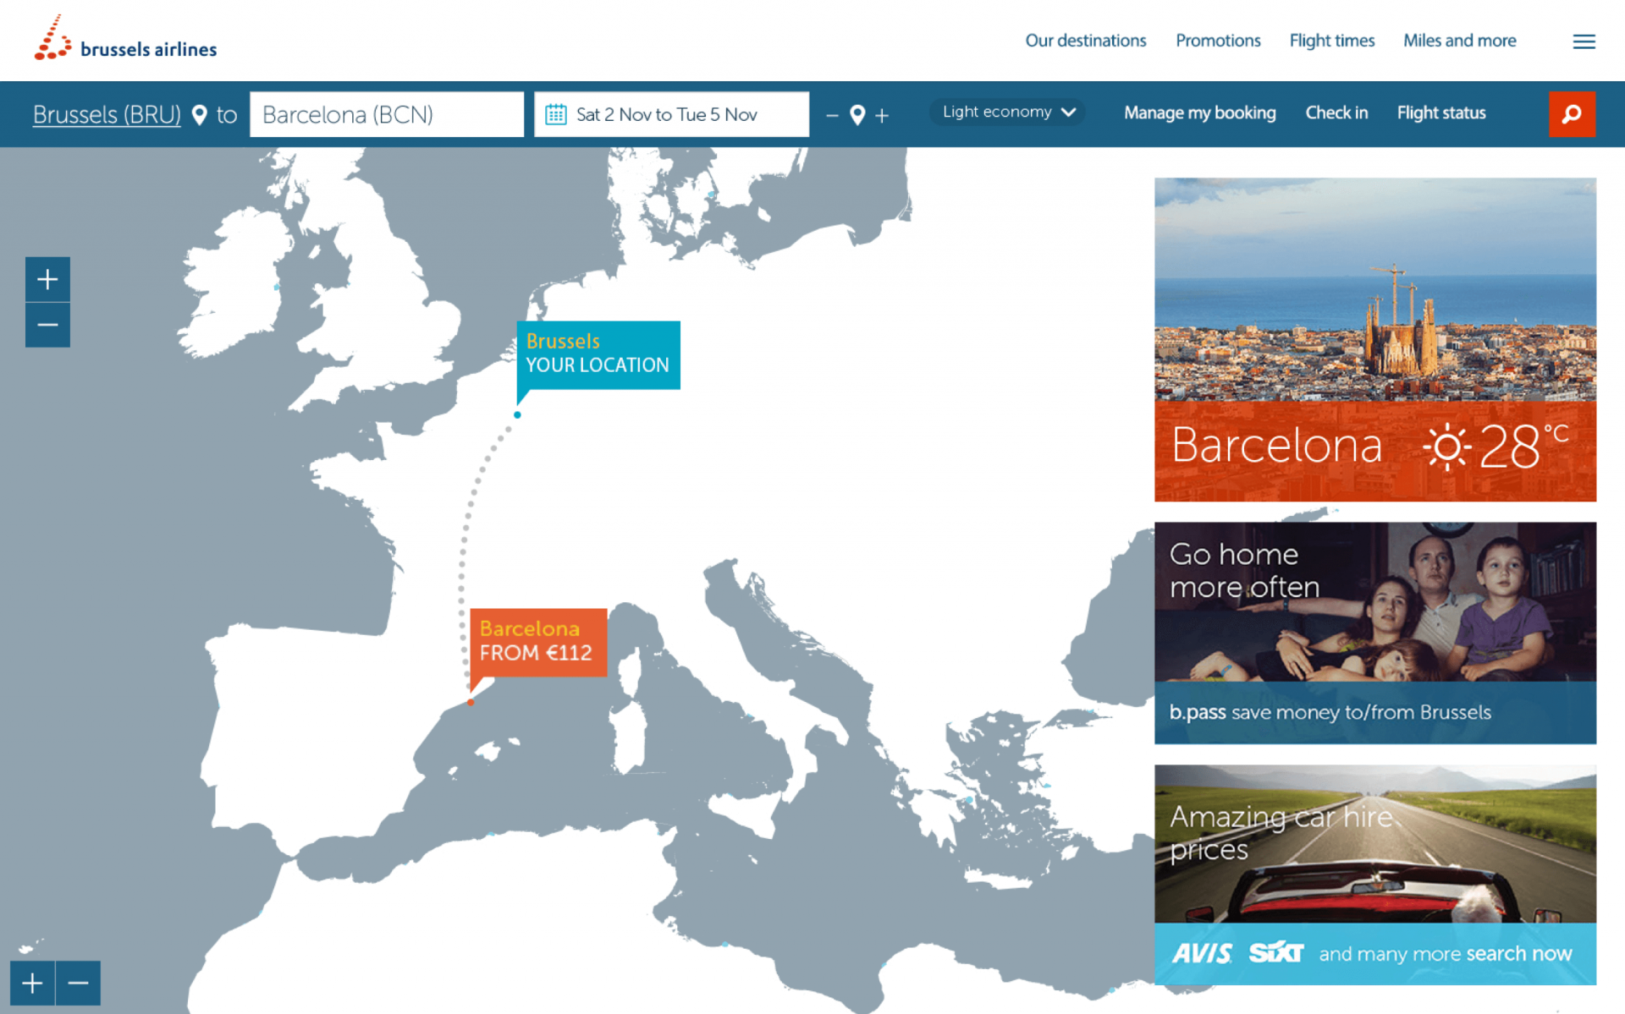This screenshot has width=1625, height=1014.
Task: Open Our destinations menu
Action: click(1085, 41)
